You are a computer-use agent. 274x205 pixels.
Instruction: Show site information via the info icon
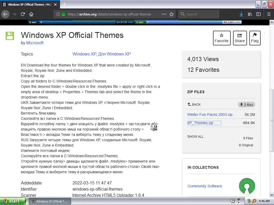[58, 14]
